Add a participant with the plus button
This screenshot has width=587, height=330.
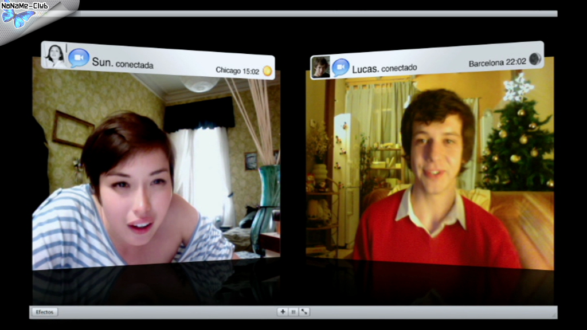tap(282, 312)
